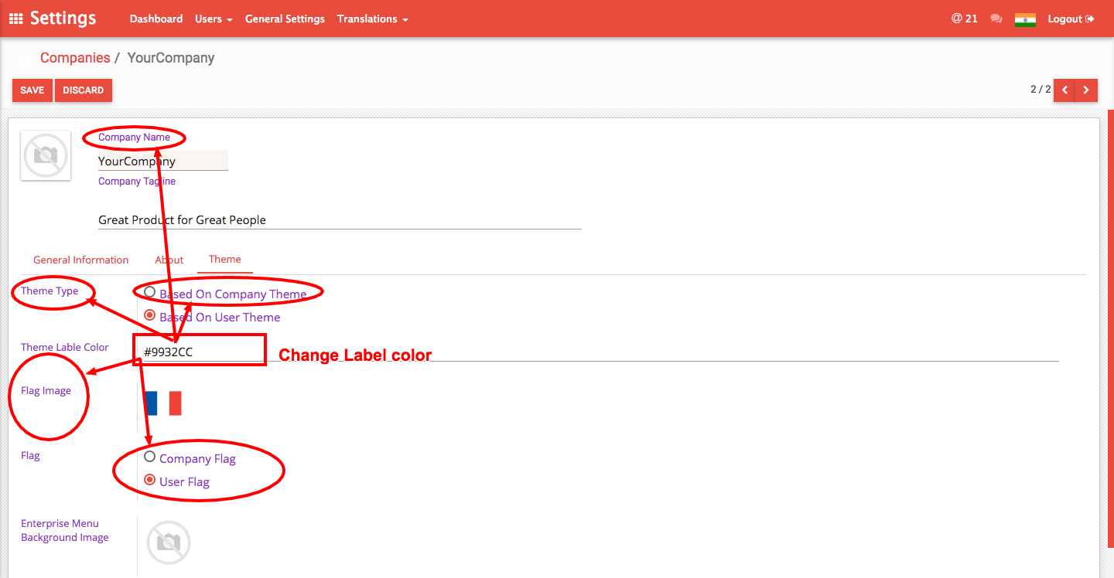Select Based On Company Theme radio
The image size is (1114, 578).
150,292
